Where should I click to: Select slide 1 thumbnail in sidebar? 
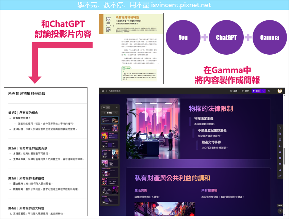click(110, 120)
